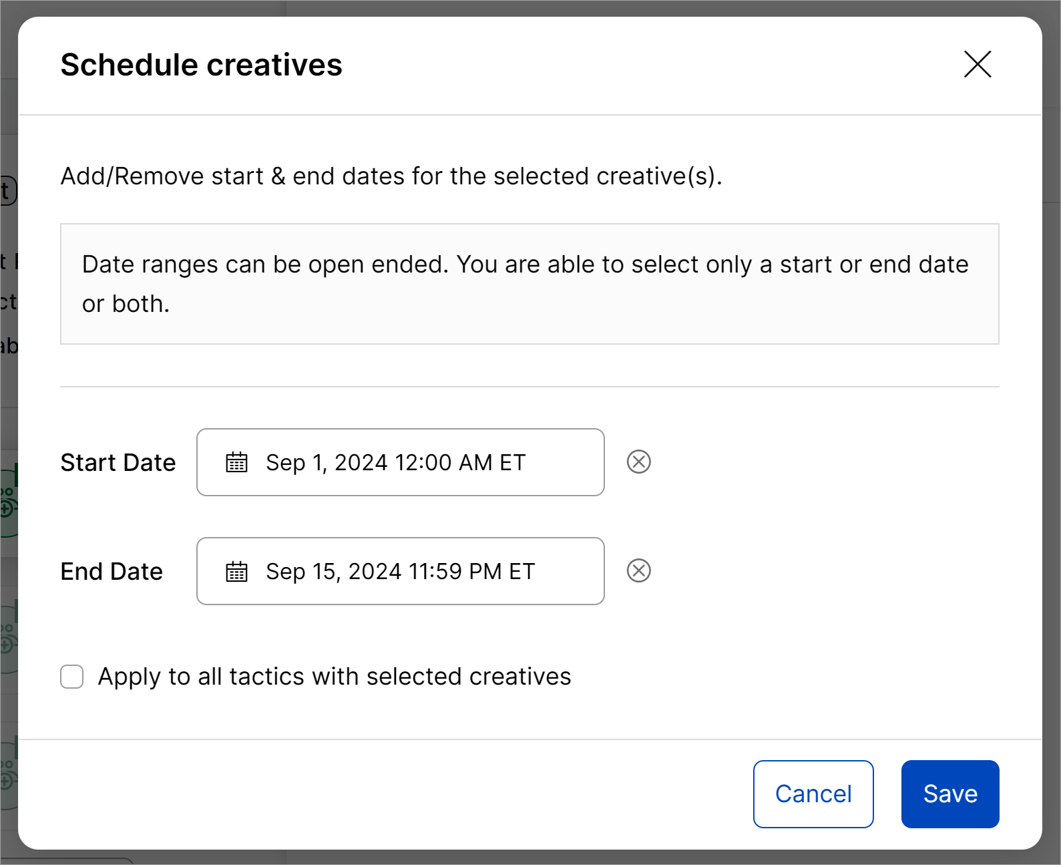Click the calendar icon in Start Date field
Screen dimensions: 1061x865
pos(236,462)
